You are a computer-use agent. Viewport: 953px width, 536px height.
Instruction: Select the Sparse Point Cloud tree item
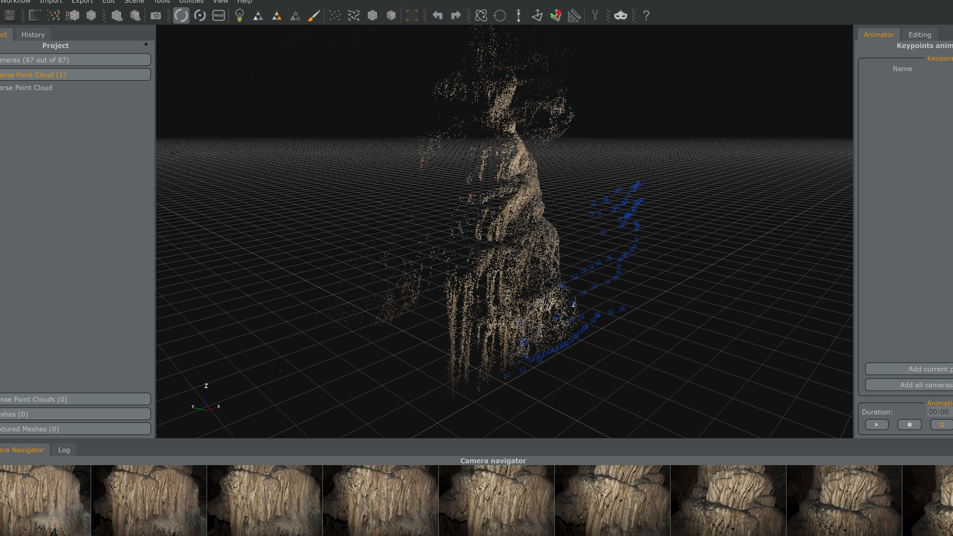click(x=26, y=88)
